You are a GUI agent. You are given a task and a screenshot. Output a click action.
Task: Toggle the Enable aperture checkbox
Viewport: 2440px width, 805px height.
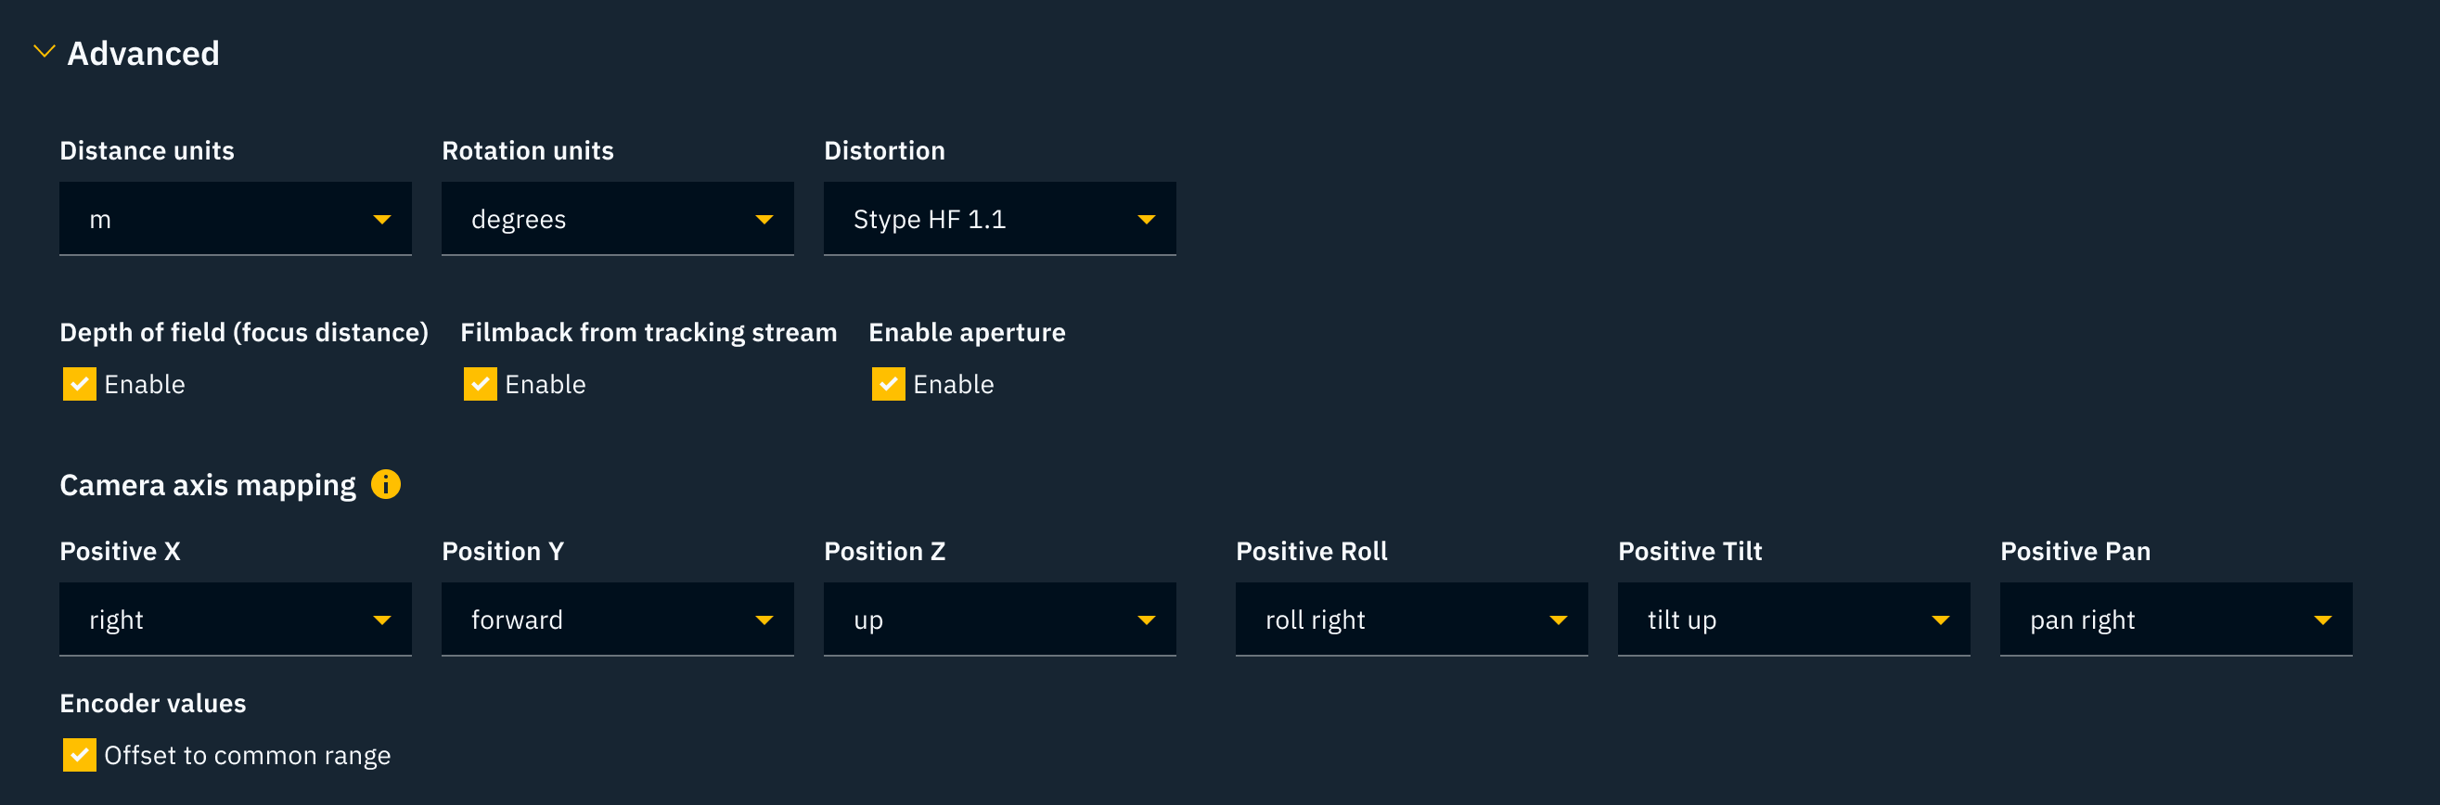(889, 385)
